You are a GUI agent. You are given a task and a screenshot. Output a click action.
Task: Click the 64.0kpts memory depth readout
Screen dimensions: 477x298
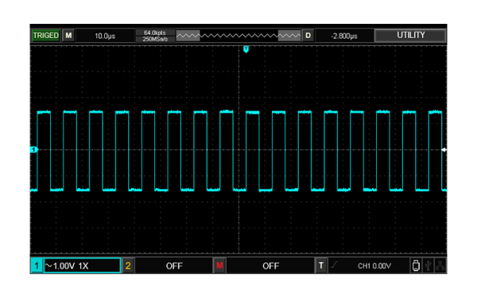point(155,33)
